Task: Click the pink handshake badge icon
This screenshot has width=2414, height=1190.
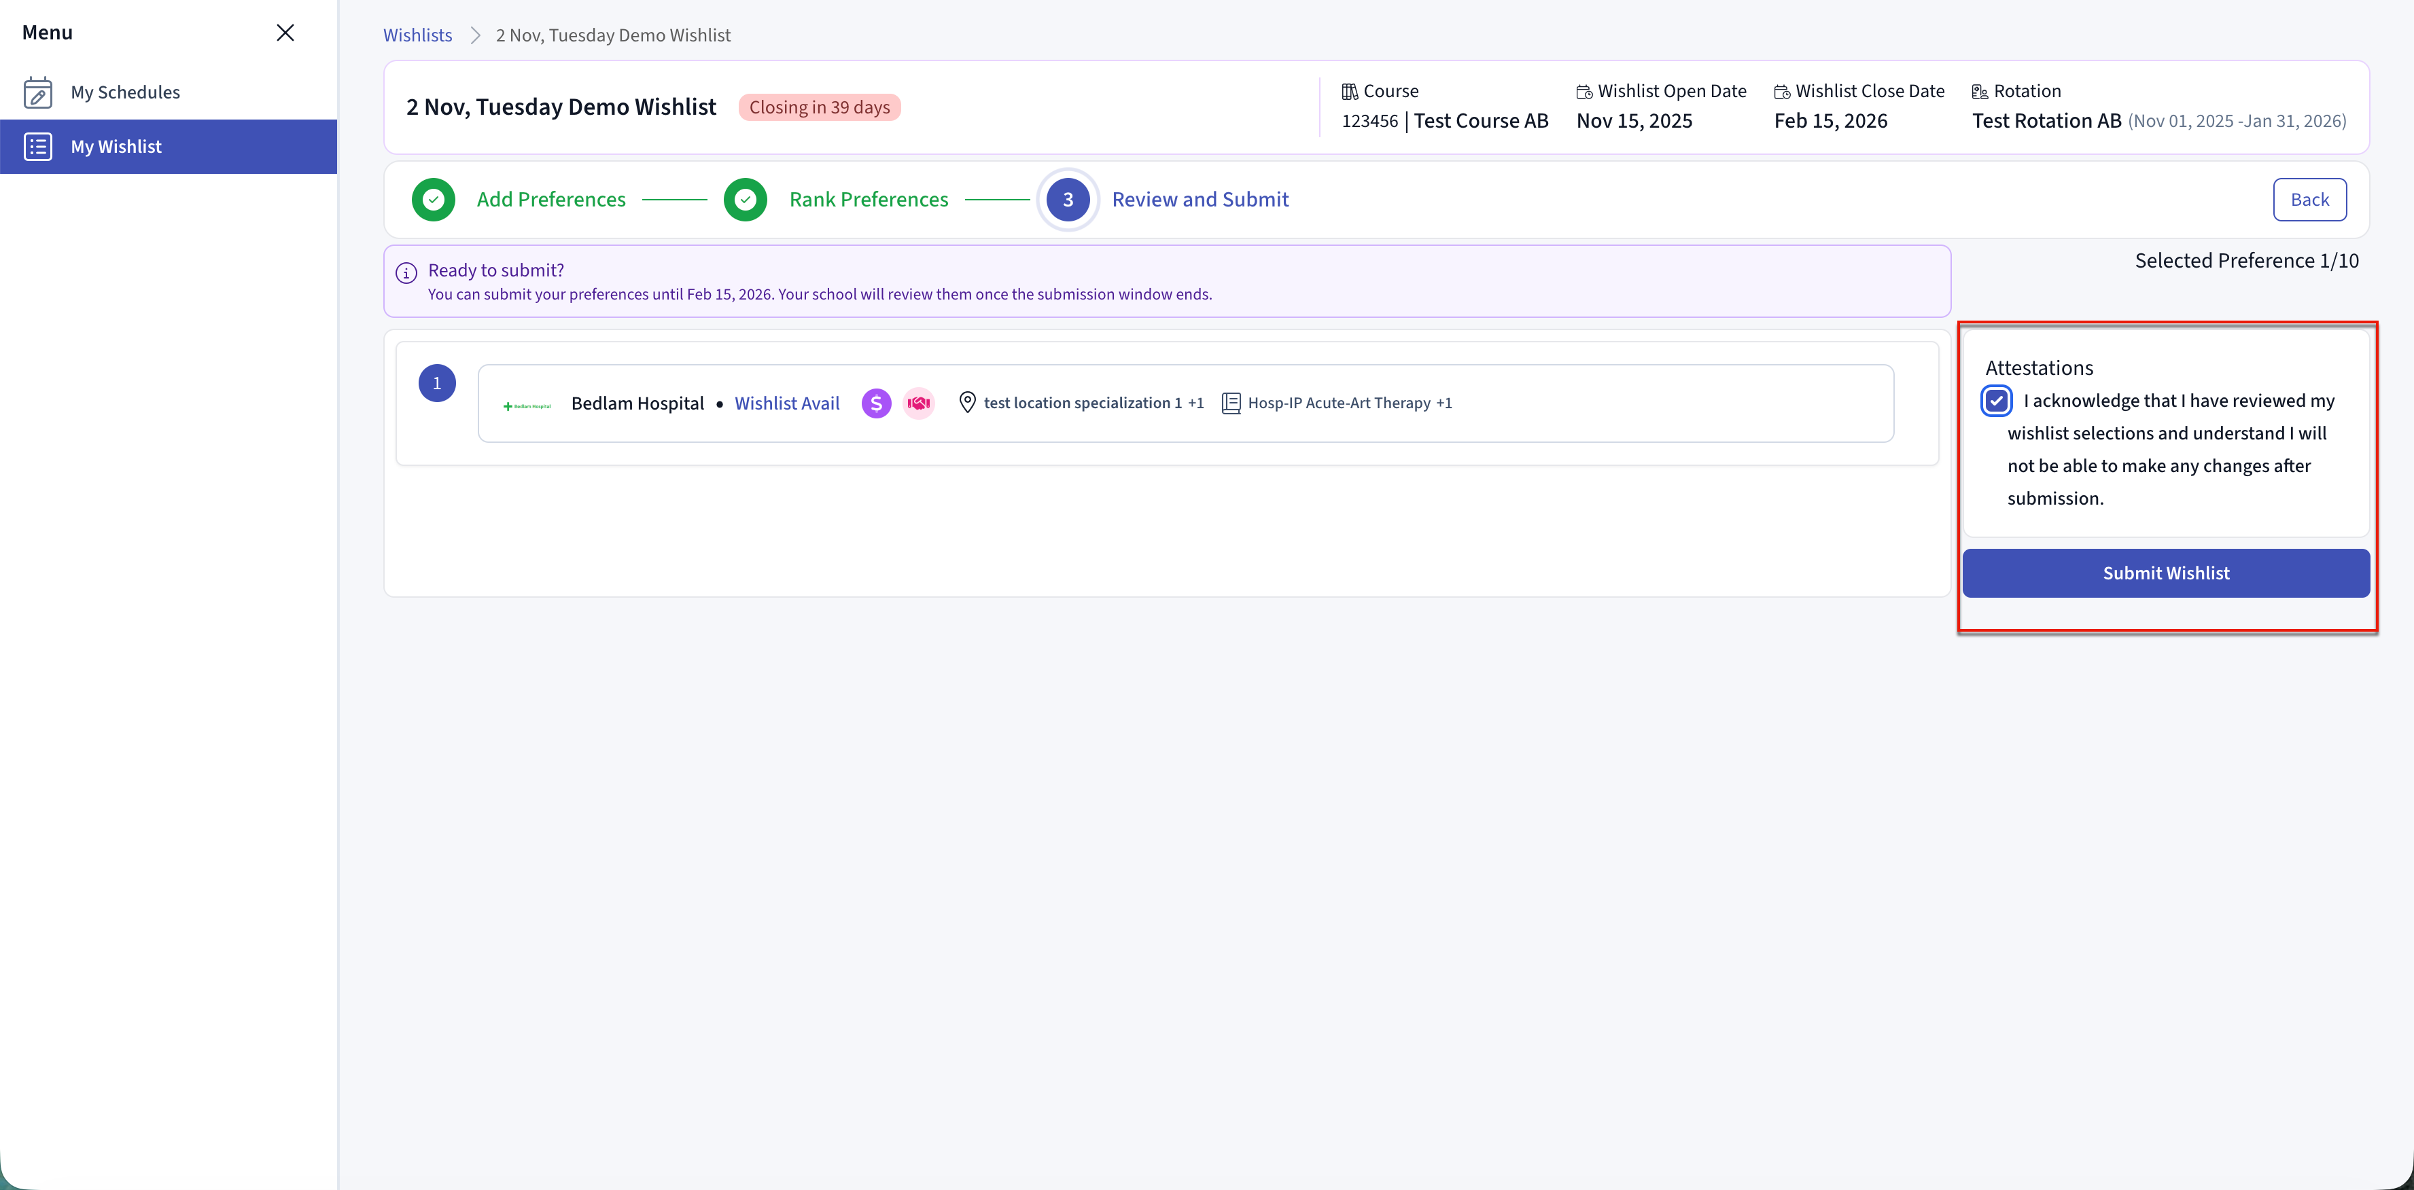Action: pyautogui.click(x=918, y=403)
